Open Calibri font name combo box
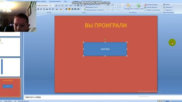182x102 pixels. coord(43,6)
